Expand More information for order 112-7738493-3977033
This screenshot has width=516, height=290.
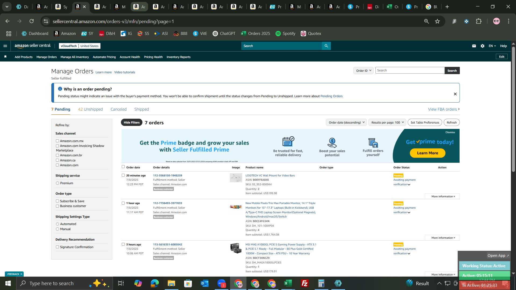[x=443, y=238]
